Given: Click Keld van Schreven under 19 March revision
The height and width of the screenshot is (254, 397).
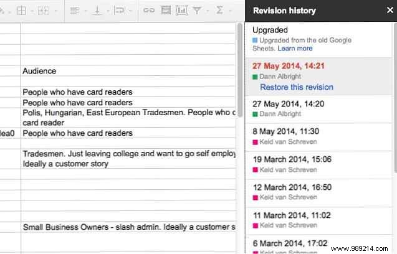Looking at the screenshot, I should tap(289, 170).
